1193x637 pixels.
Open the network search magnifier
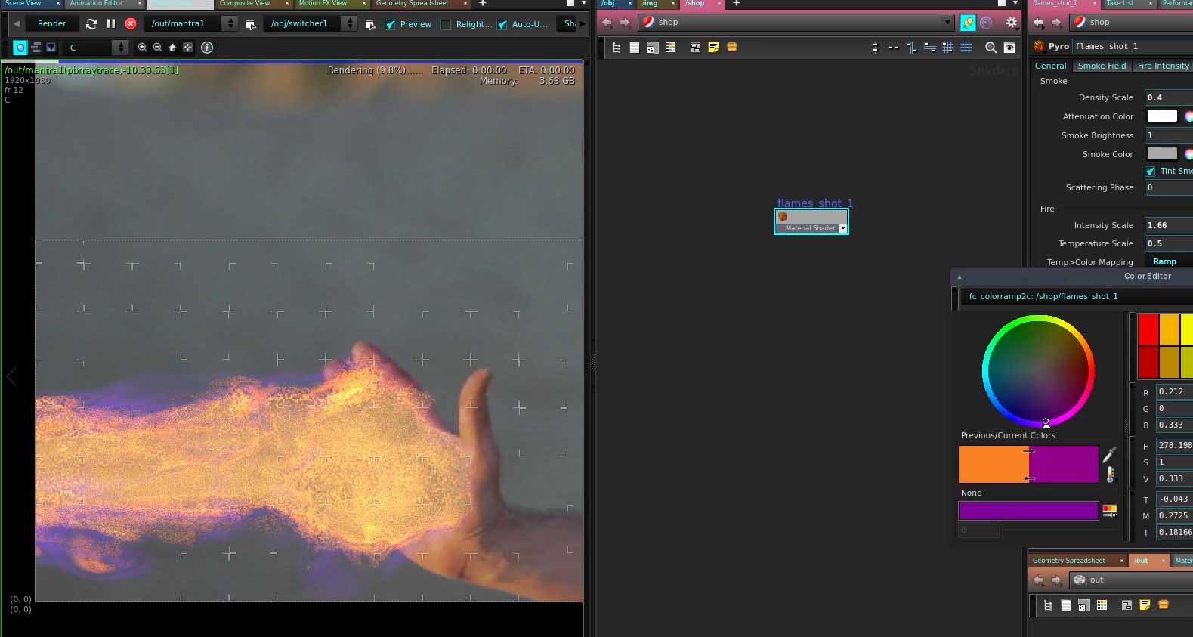pyautogui.click(x=991, y=48)
